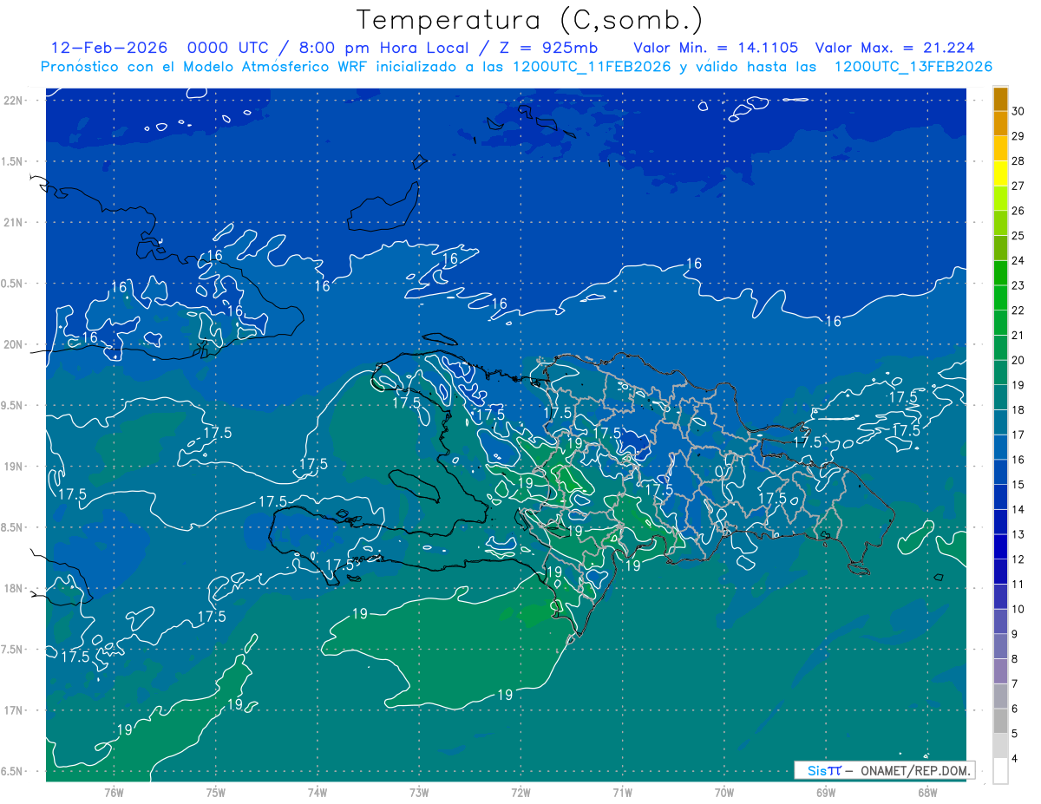The height and width of the screenshot is (804, 1041).
Task: Click the '73W' longitude axis label
Action: click(x=419, y=793)
